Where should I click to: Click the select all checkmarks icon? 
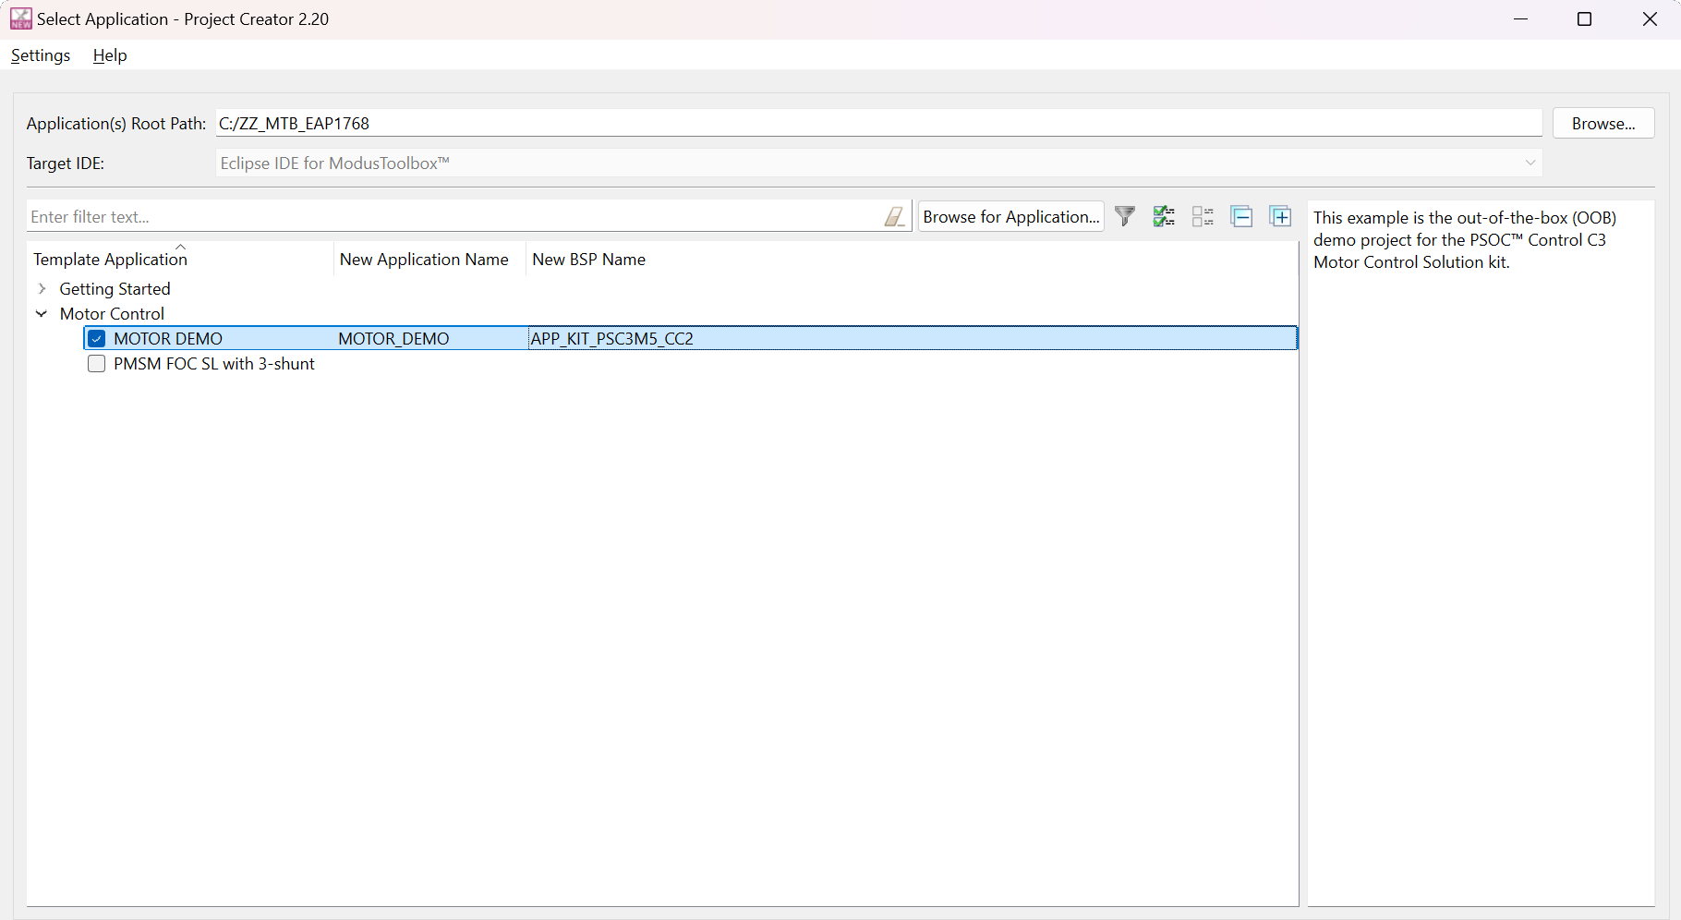(1164, 216)
